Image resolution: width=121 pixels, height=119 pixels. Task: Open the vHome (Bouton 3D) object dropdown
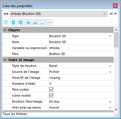click(59, 14)
